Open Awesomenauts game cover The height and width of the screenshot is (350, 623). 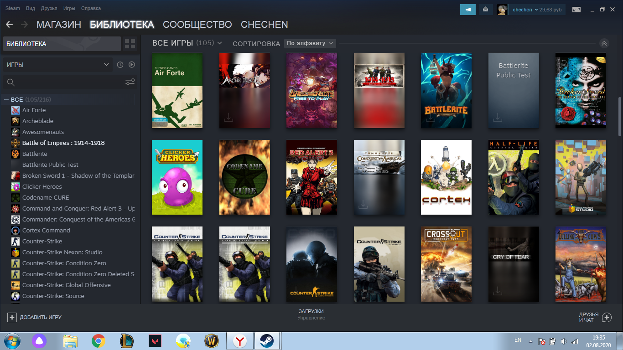[x=311, y=90]
